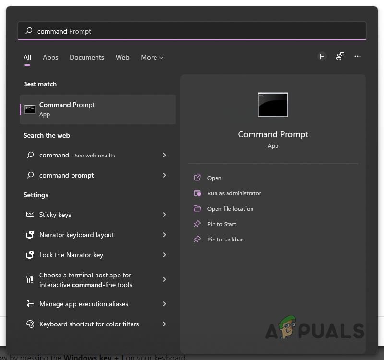
Task: Click 'command - See web results' text
Action: [77, 155]
